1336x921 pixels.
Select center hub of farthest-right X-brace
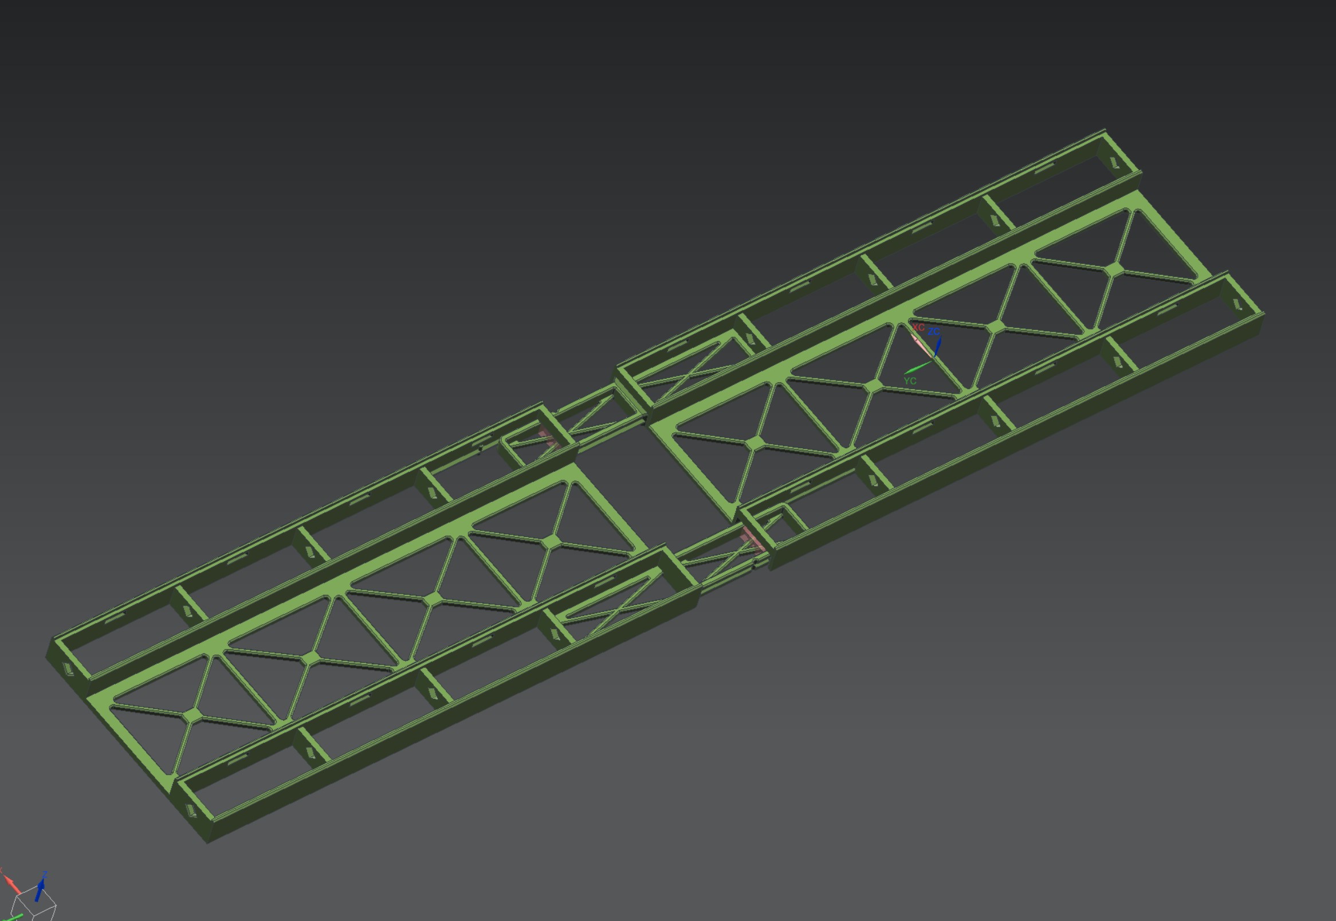coord(1114,269)
